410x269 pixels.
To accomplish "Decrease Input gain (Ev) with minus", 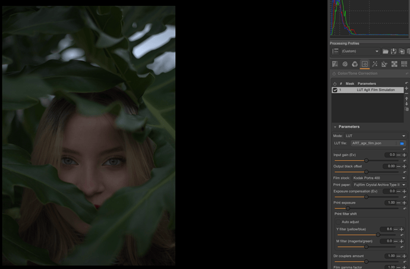I will [399, 155].
